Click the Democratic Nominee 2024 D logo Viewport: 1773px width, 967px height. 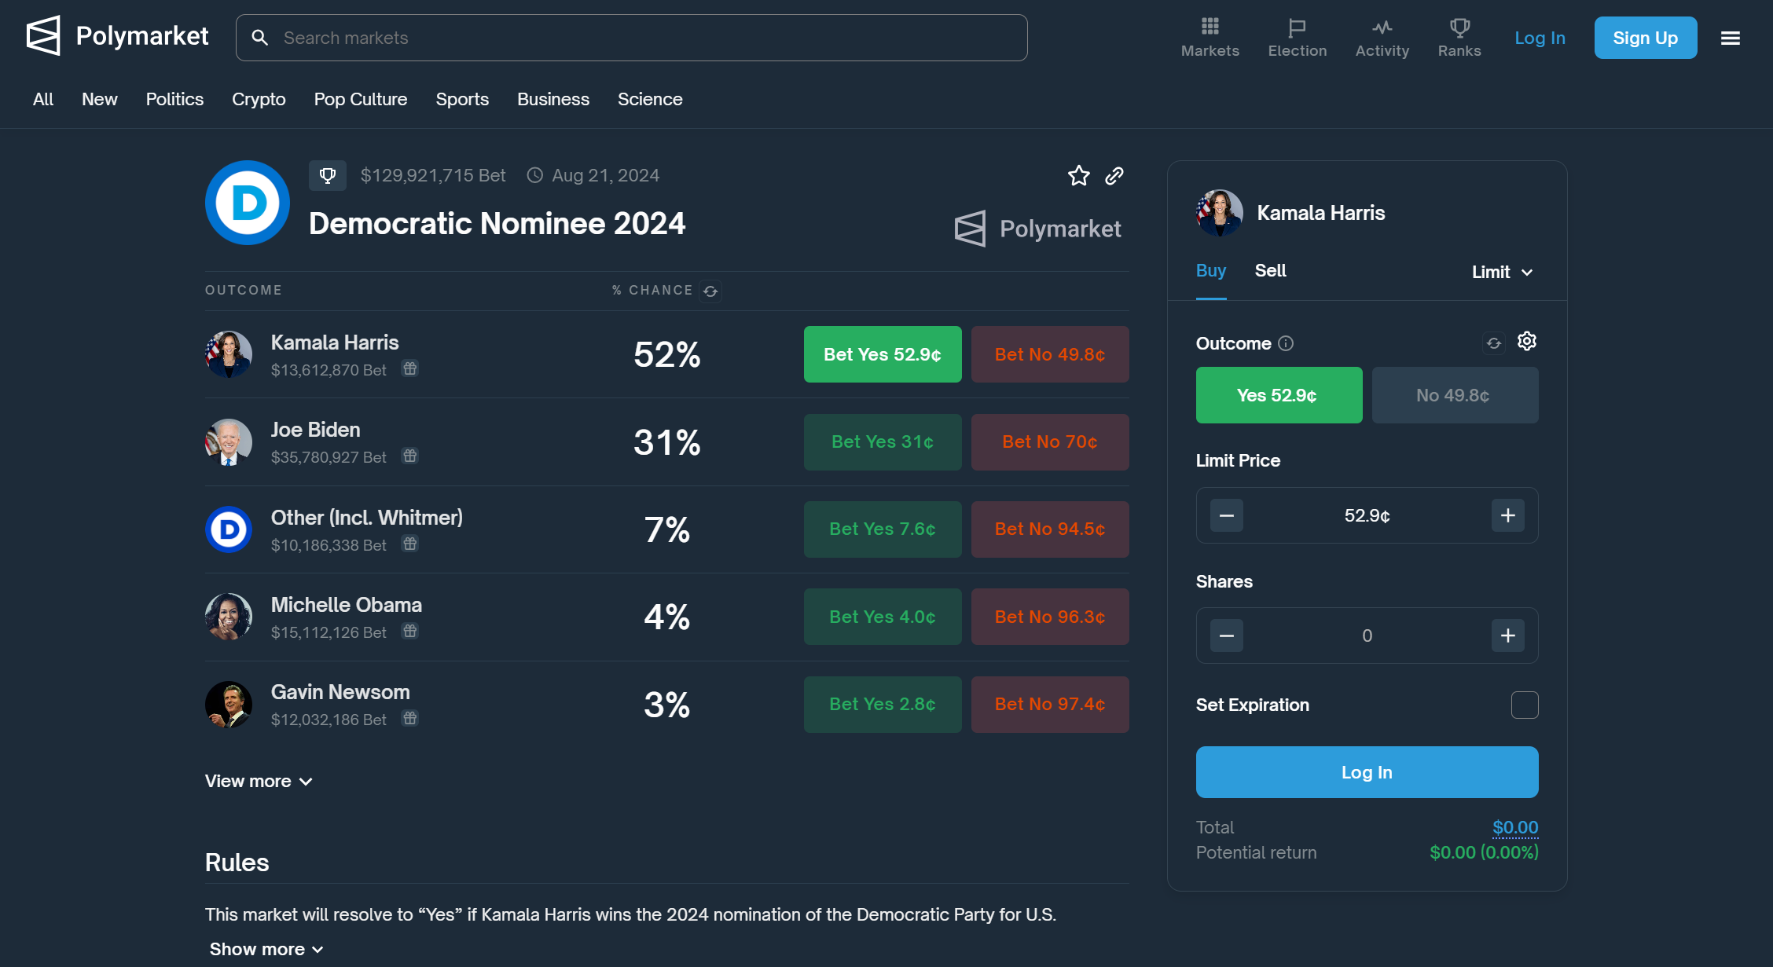coord(248,203)
